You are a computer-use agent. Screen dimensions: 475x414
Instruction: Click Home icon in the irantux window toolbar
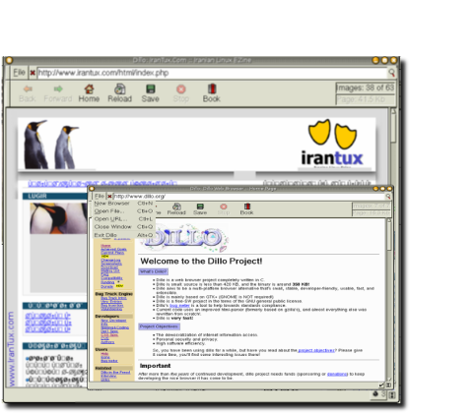[89, 89]
